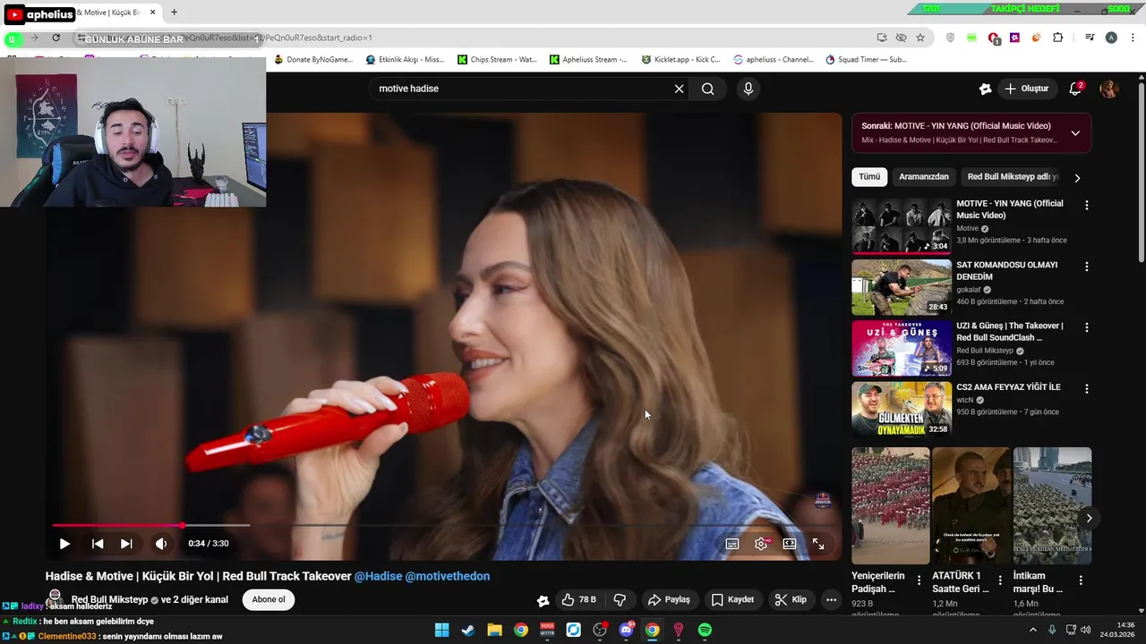This screenshot has height=644, width=1146.
Task: Open options for MOTIVE - YIN YANG
Action: click(x=1087, y=205)
